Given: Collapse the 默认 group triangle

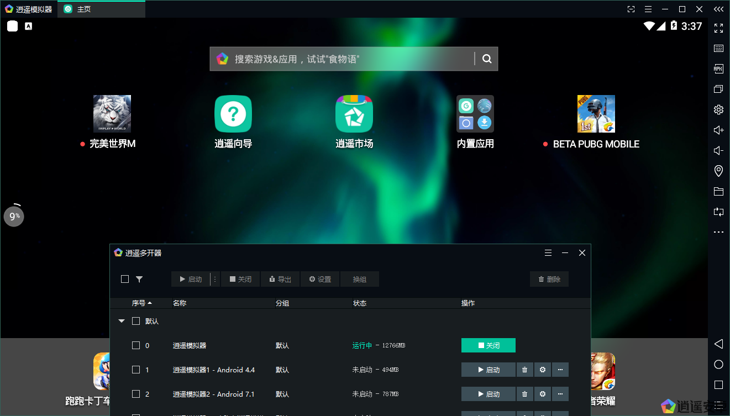Looking at the screenshot, I should point(122,321).
